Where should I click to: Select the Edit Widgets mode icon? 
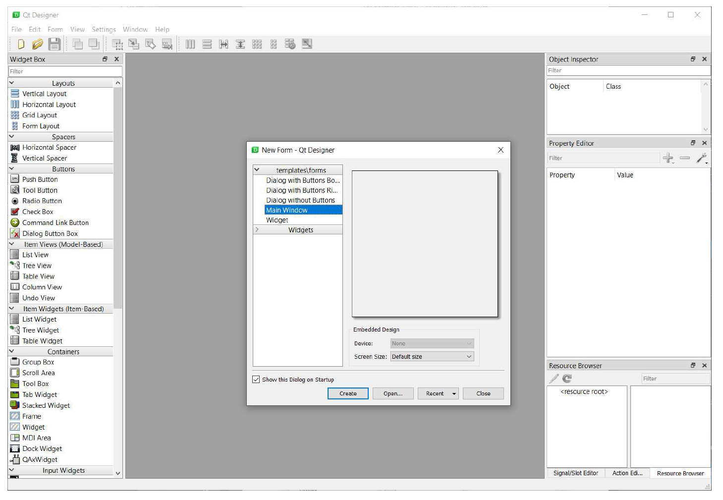(117, 45)
